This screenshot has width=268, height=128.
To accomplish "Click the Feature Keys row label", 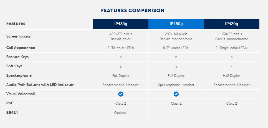I will point(17,57).
